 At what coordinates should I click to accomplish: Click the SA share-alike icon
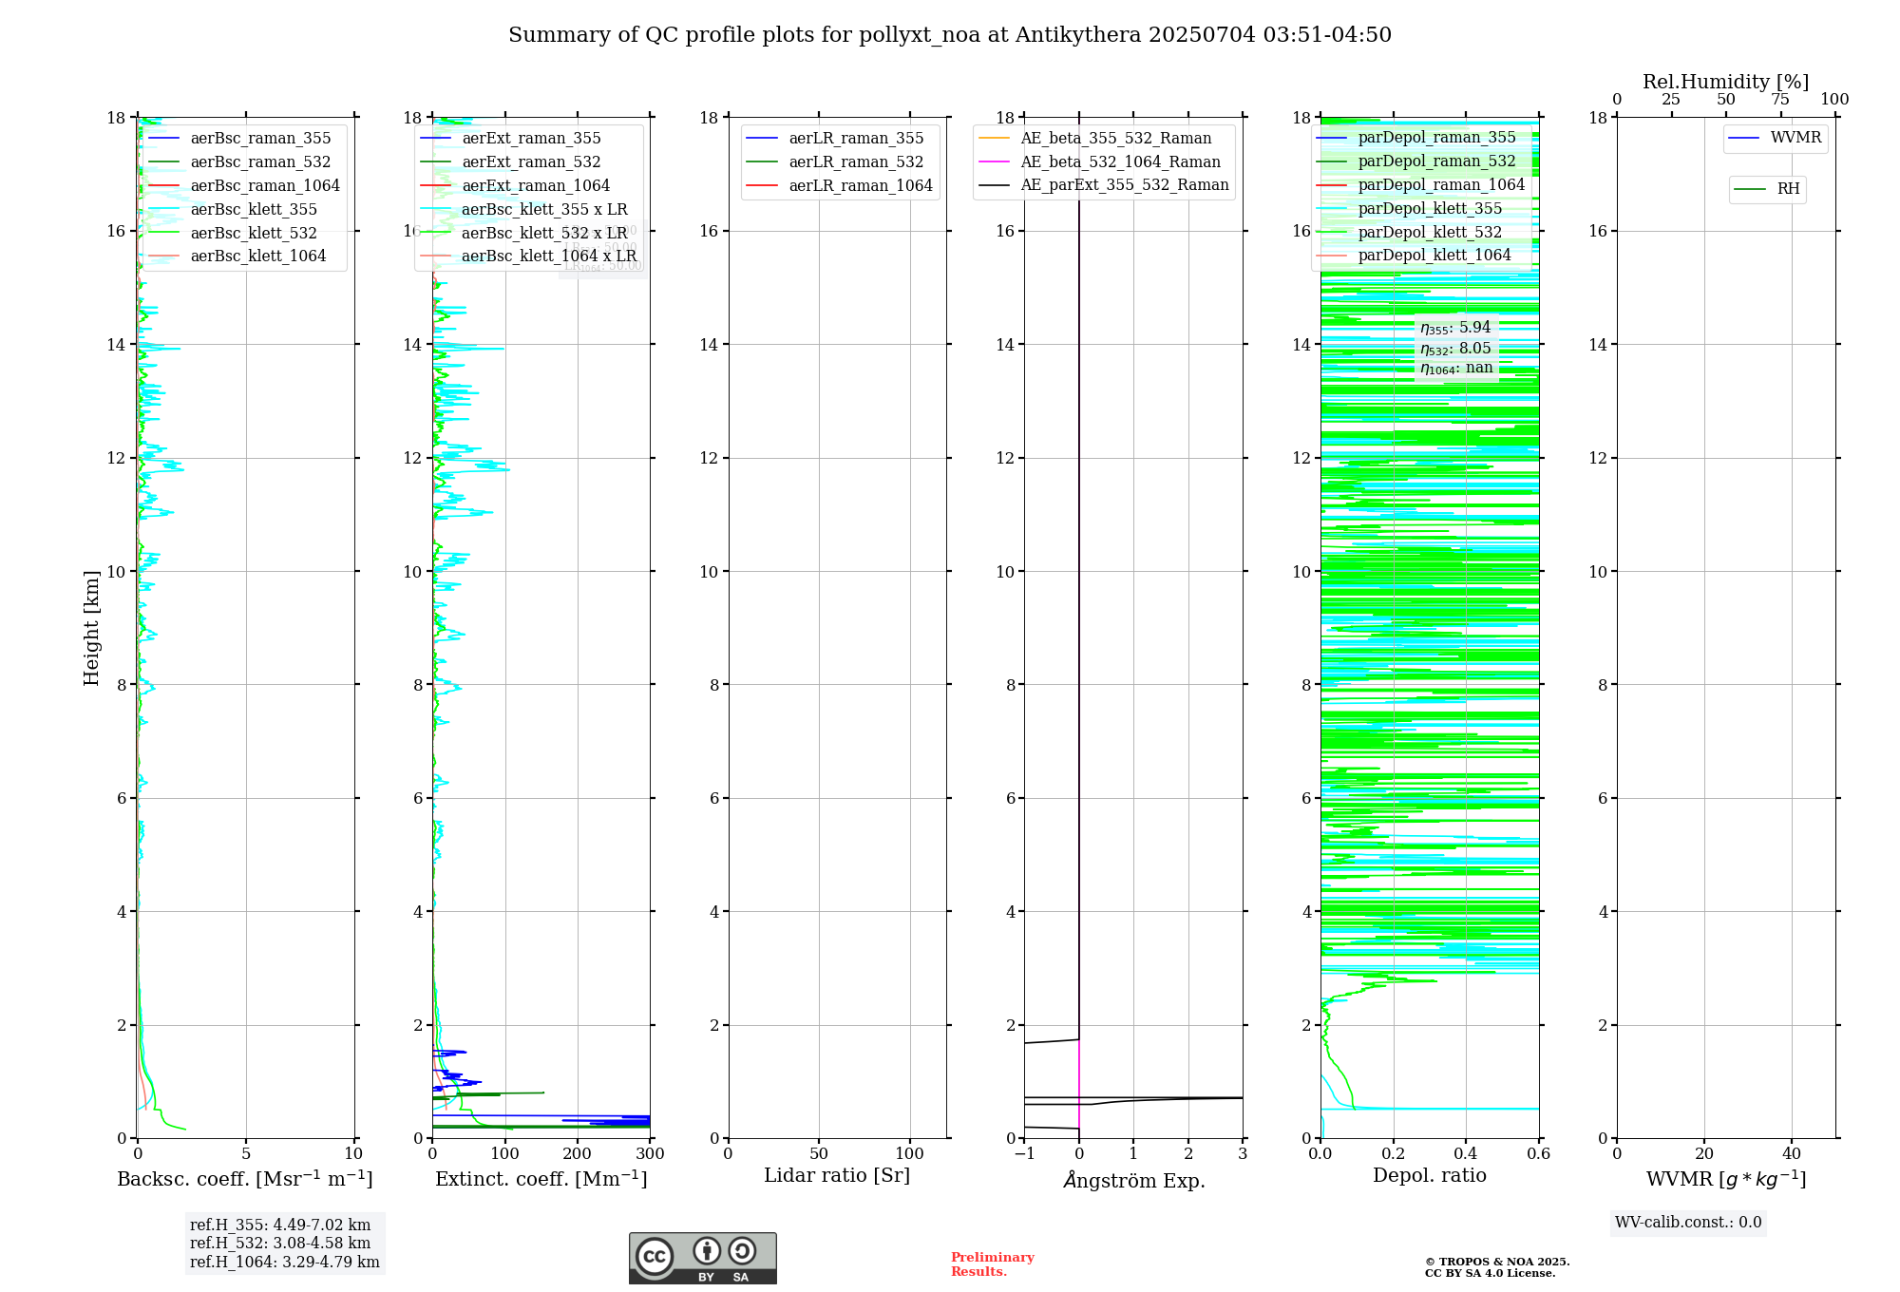(x=742, y=1250)
